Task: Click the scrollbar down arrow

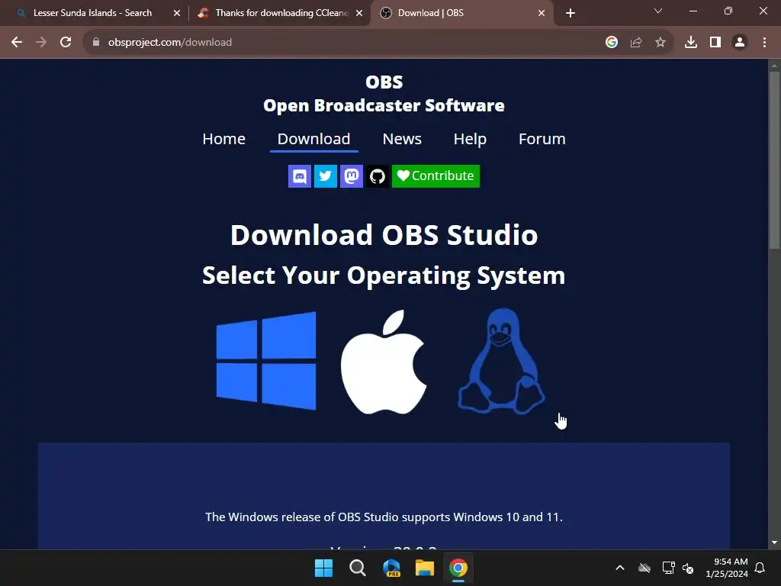Action: [774, 543]
